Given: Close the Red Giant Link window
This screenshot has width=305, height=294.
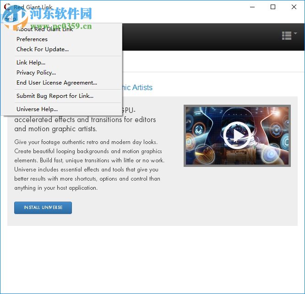Looking at the screenshot, I should click(294, 7).
